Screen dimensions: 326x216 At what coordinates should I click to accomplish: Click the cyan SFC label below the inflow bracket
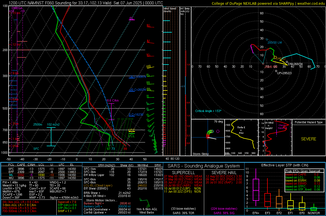point(36,149)
